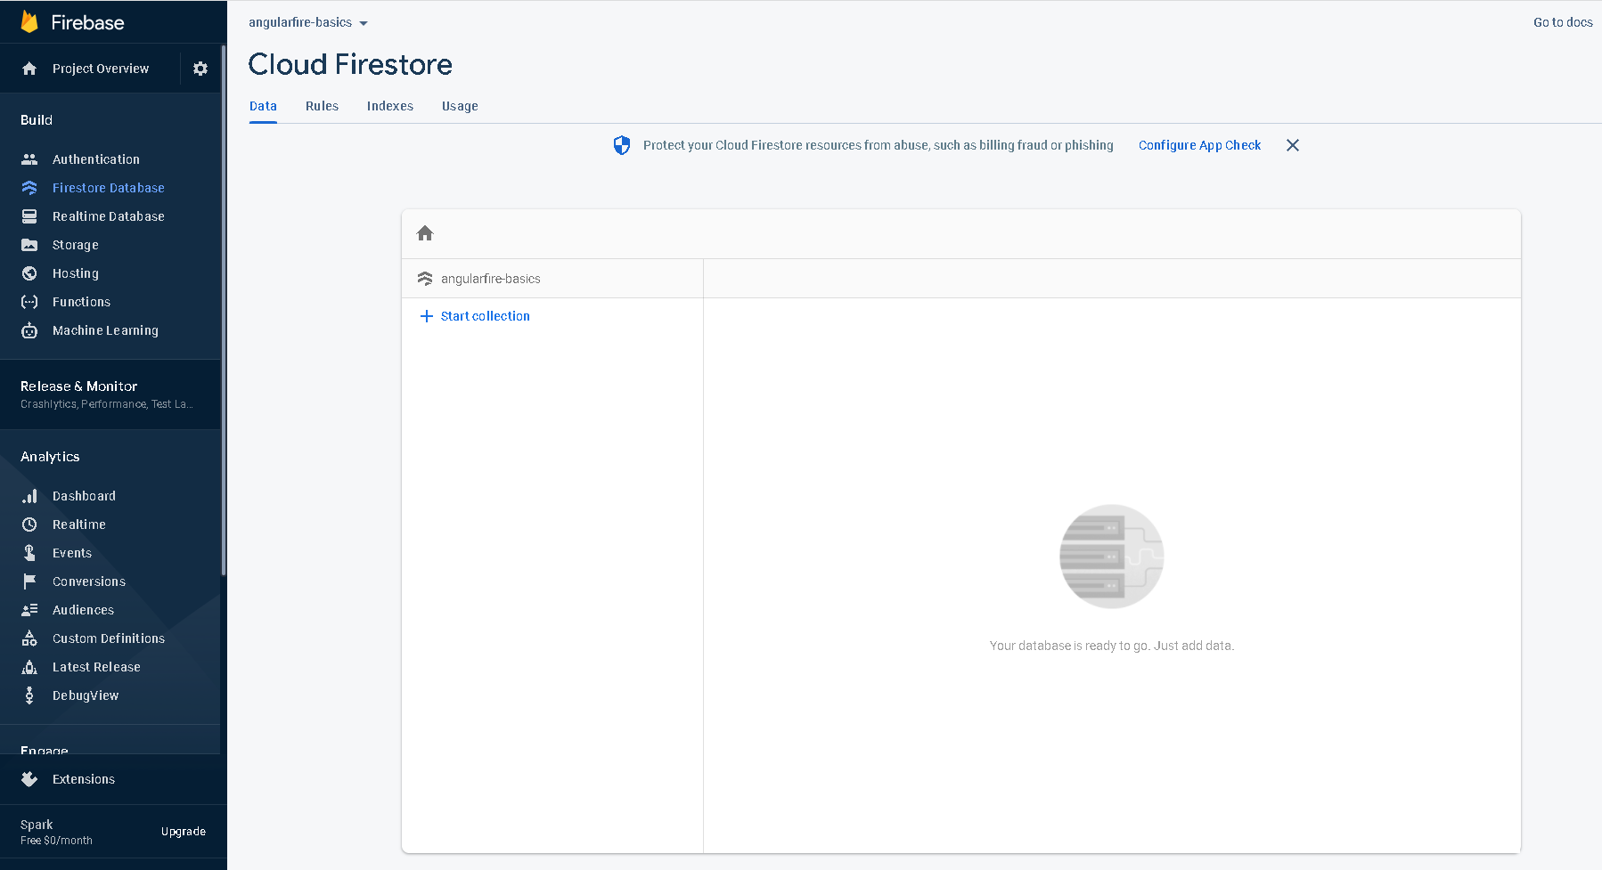
Task: Switch to the Data tab
Action: pos(263,106)
